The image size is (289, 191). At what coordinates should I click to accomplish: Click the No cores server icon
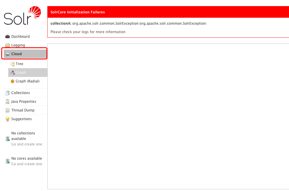click(8, 161)
